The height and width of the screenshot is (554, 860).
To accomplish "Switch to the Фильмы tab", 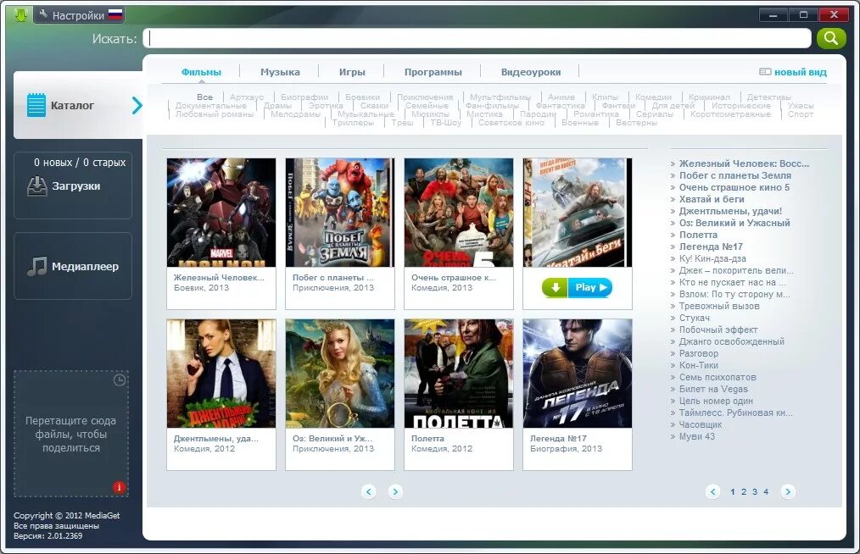I will (x=201, y=72).
